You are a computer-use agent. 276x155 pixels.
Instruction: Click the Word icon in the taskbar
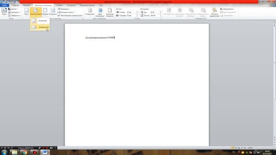[45, 152]
